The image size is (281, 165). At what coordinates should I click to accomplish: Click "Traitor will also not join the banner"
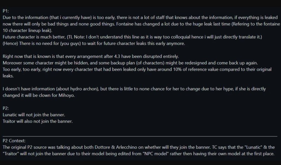pos(38,121)
